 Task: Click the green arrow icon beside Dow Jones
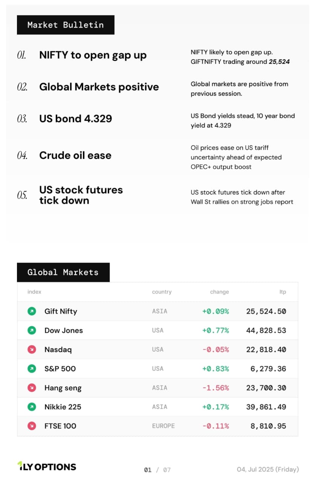32,330
